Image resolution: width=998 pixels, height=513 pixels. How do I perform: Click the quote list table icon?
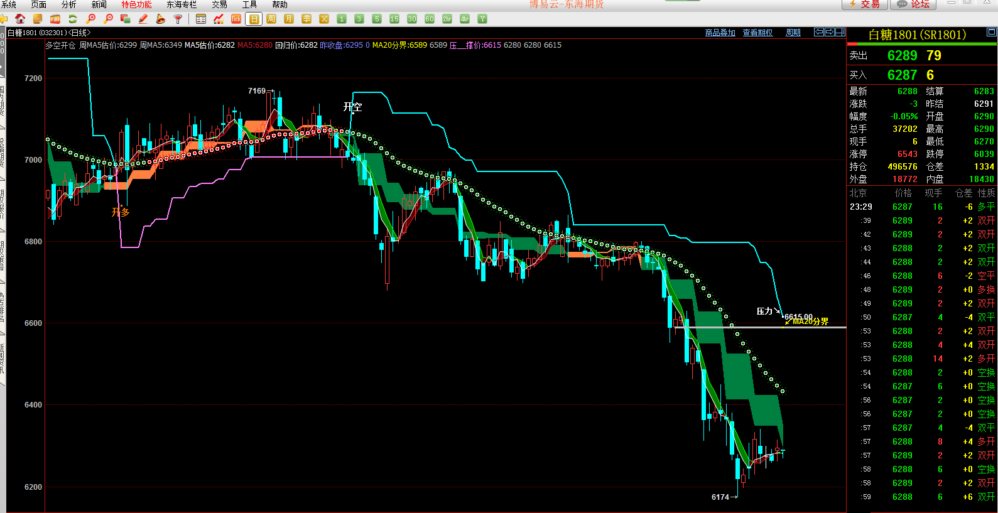click(201, 19)
